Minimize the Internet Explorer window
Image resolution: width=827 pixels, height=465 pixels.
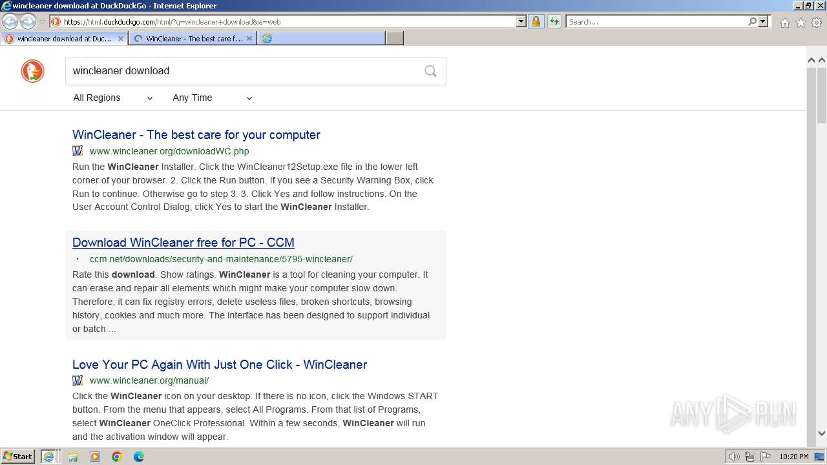[x=798, y=6]
